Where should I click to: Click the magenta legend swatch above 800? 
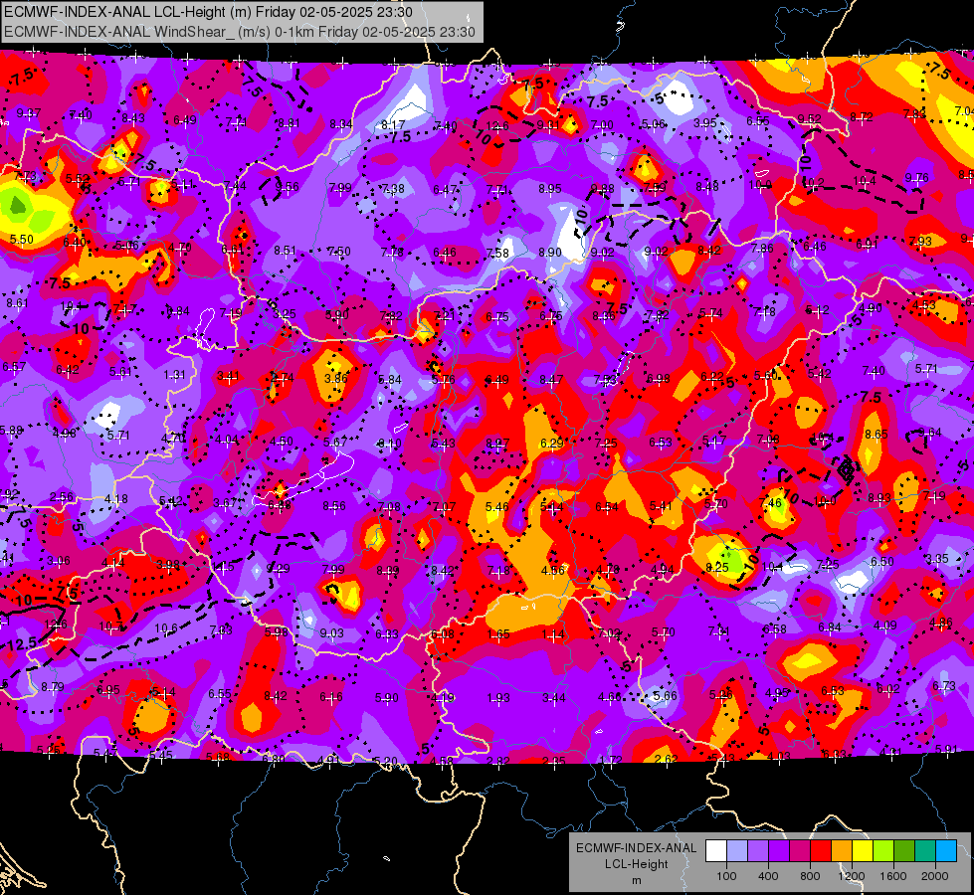click(800, 851)
